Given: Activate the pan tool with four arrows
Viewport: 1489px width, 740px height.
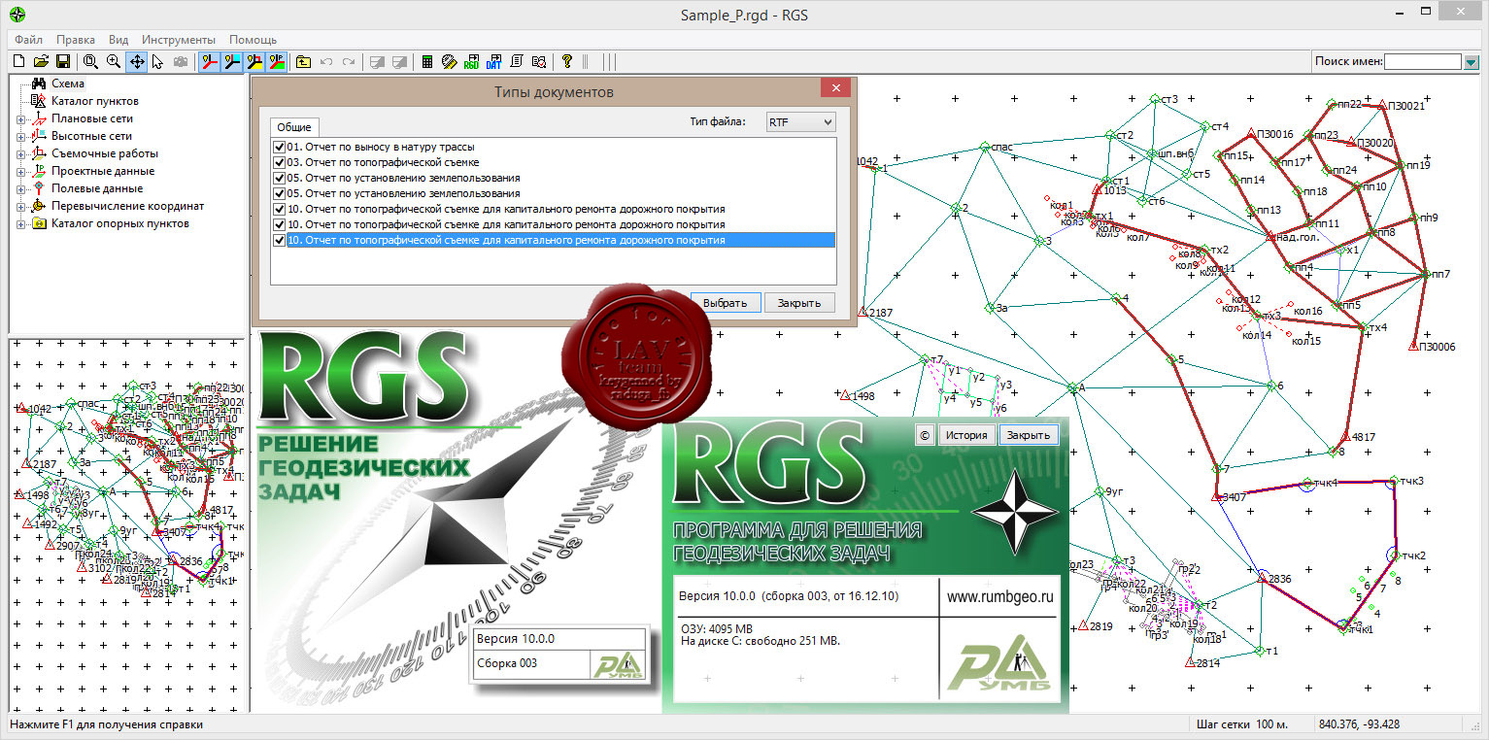Looking at the screenshot, I should click(x=137, y=62).
